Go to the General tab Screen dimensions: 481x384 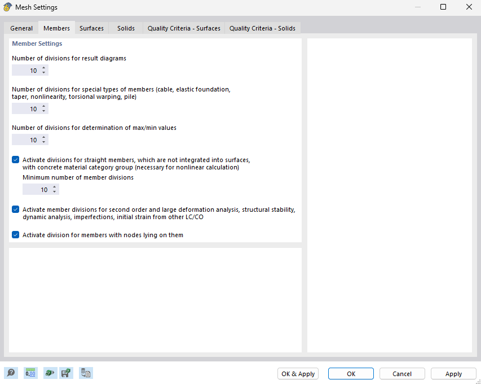[x=21, y=28]
